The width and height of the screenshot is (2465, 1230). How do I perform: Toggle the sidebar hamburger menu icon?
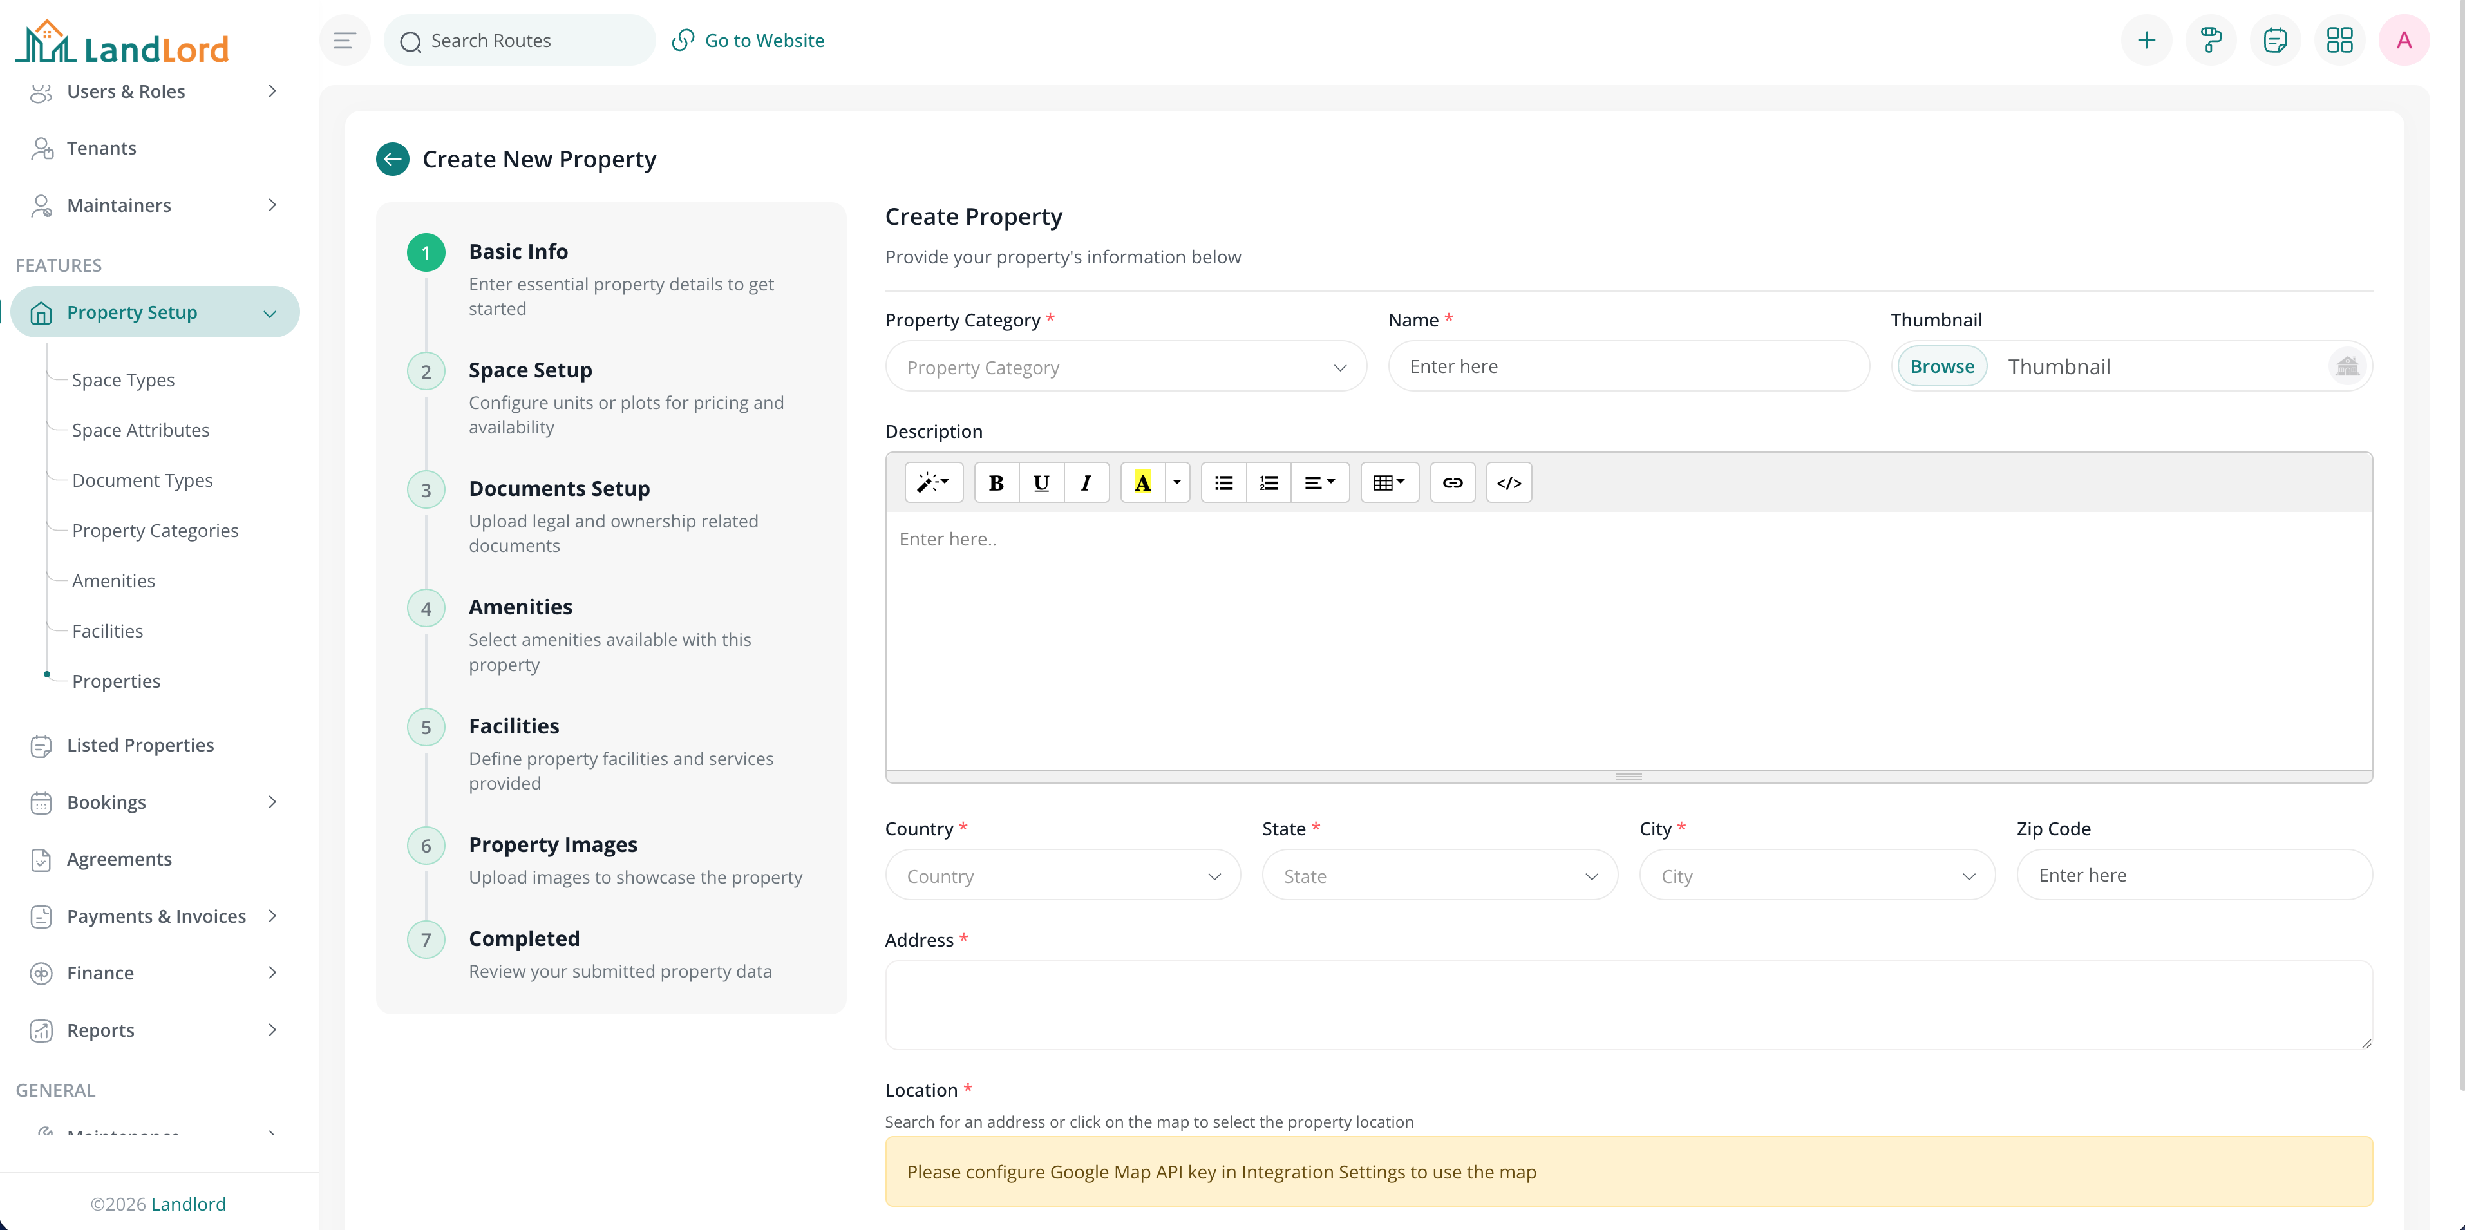(345, 40)
